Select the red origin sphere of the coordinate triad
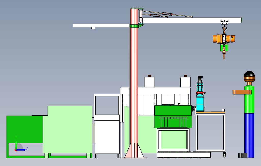Image resolution: width=261 pixels, height=166 pixels. point(16,150)
